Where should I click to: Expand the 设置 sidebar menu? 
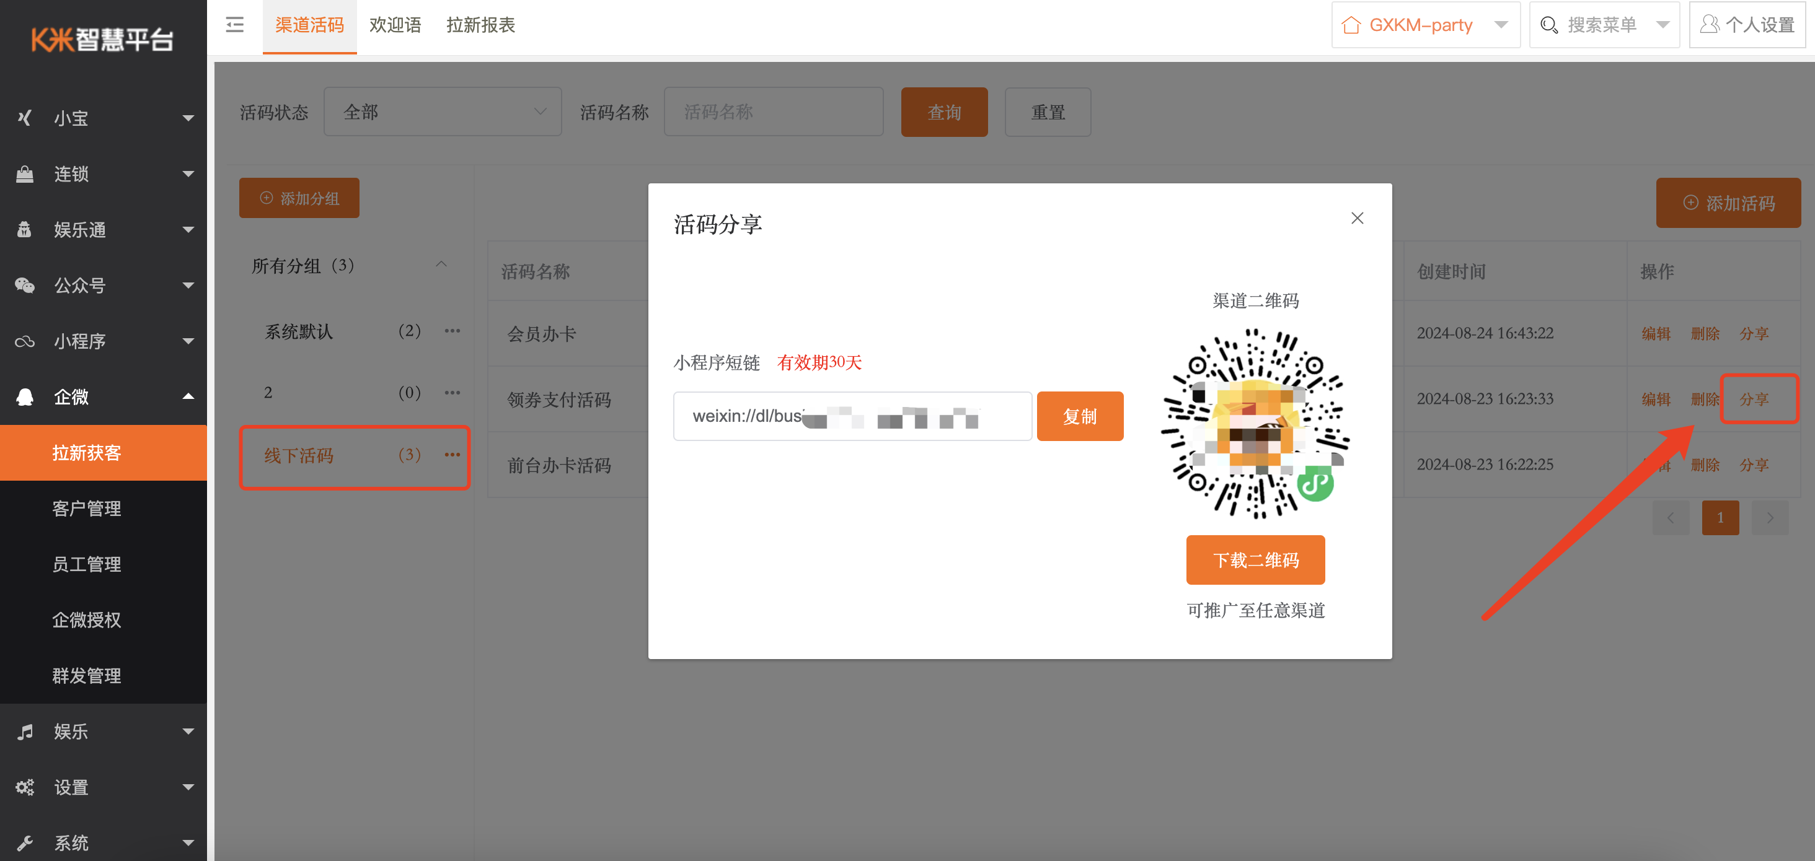[188, 787]
